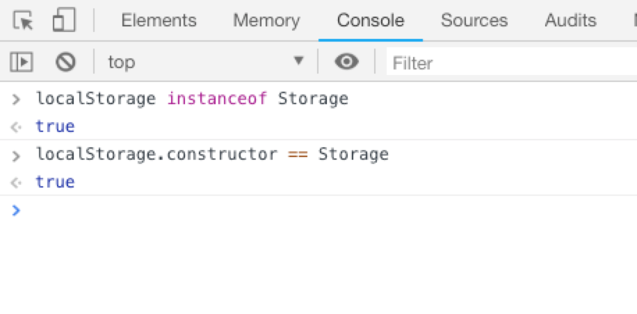Click the localStorage instanceof Storage command
The width and height of the screenshot is (637, 314).
(192, 99)
